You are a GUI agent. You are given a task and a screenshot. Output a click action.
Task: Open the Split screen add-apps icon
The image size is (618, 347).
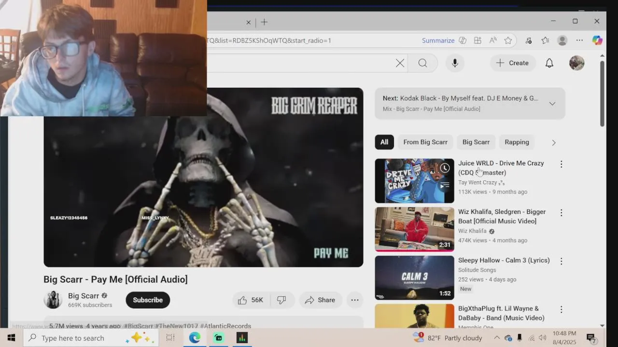click(478, 40)
